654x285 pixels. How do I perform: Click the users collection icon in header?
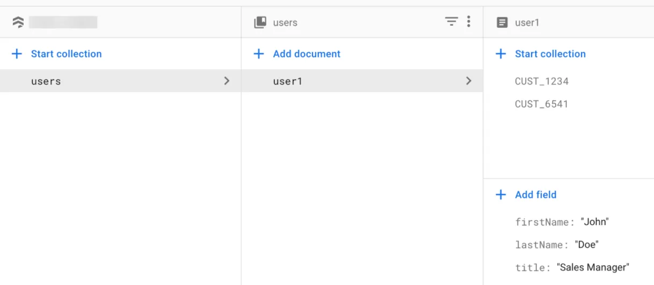click(x=260, y=22)
